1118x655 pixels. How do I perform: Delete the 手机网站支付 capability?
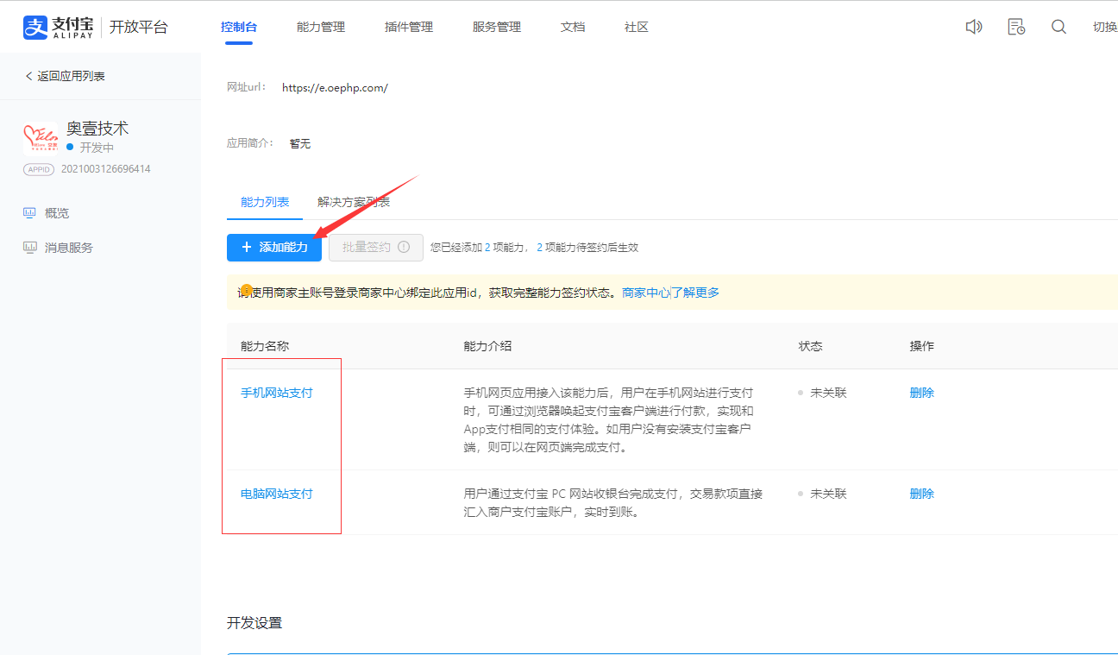click(922, 393)
